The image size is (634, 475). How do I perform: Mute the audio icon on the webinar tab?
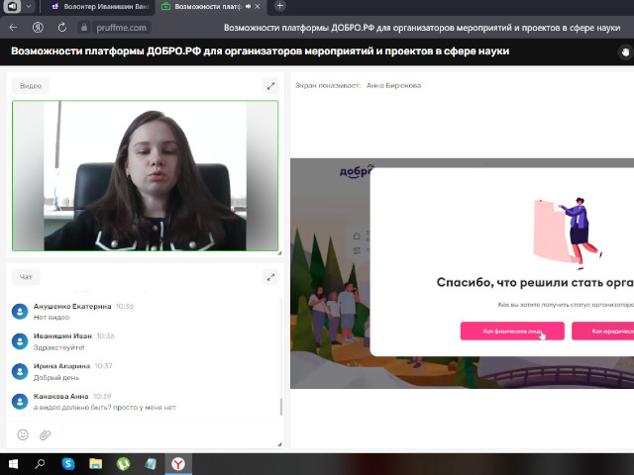(248, 7)
